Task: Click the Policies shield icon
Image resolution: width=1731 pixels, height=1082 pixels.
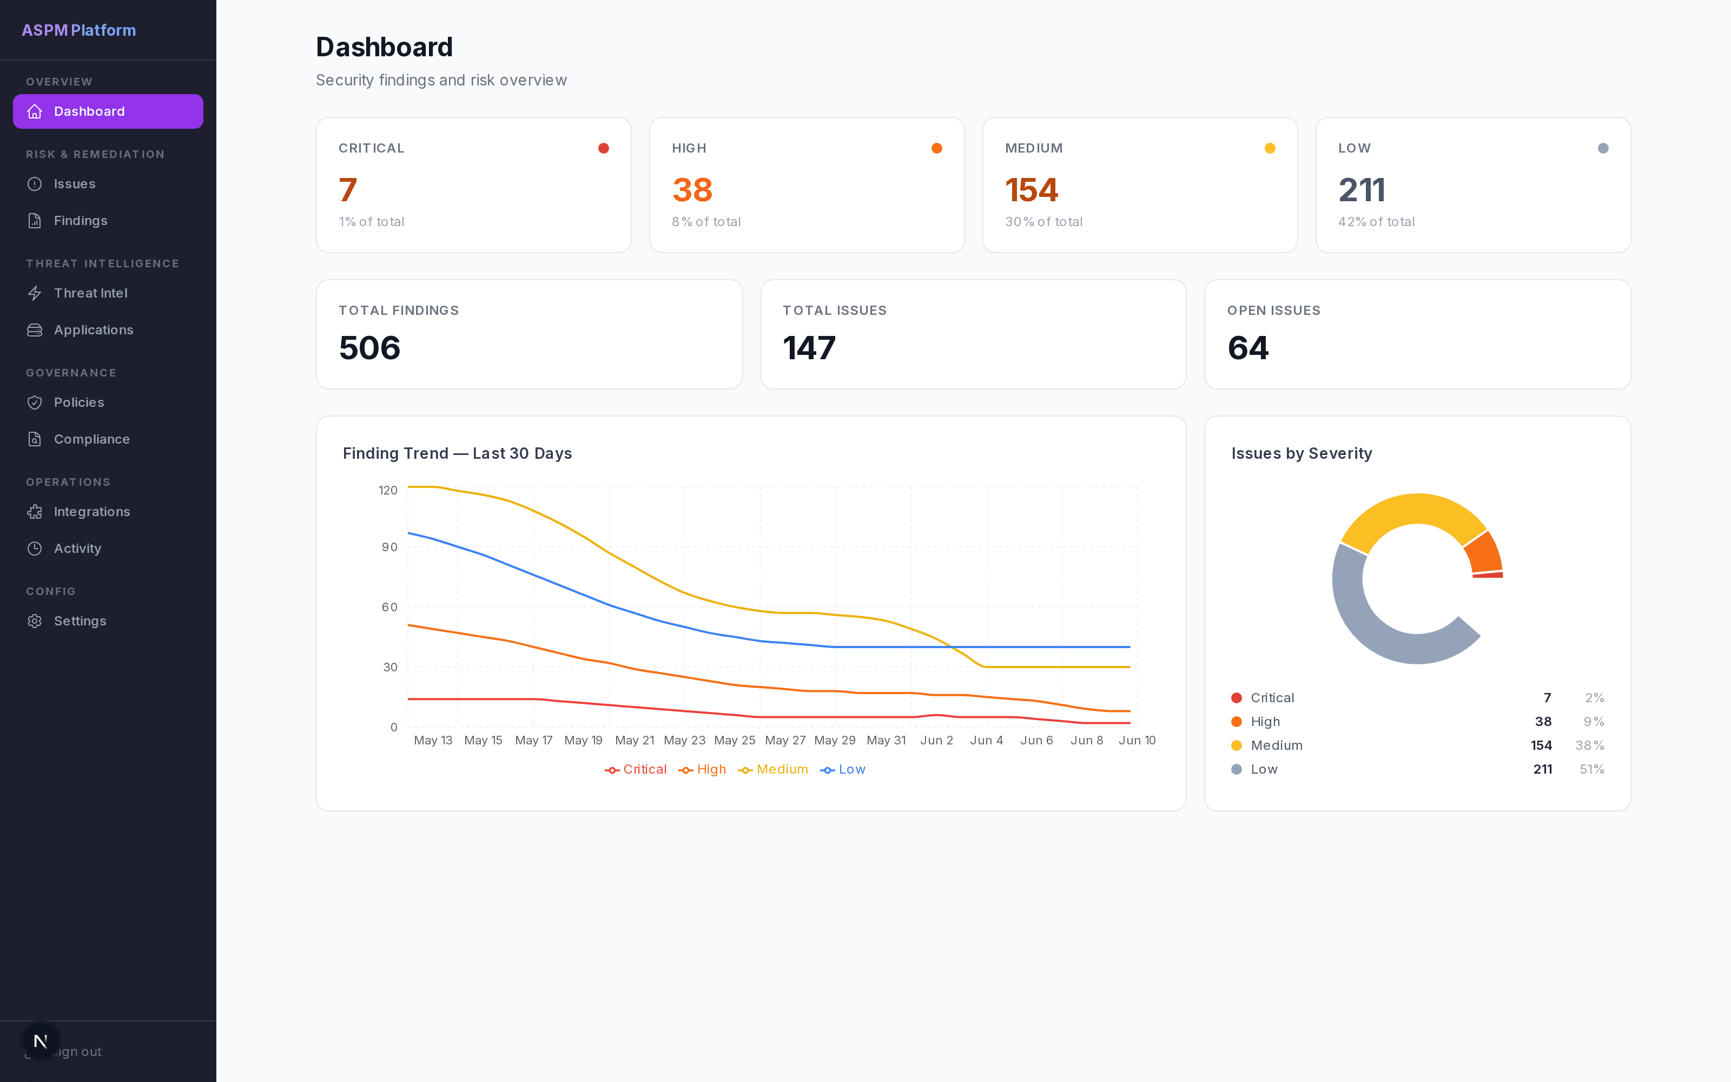Action: (34, 402)
